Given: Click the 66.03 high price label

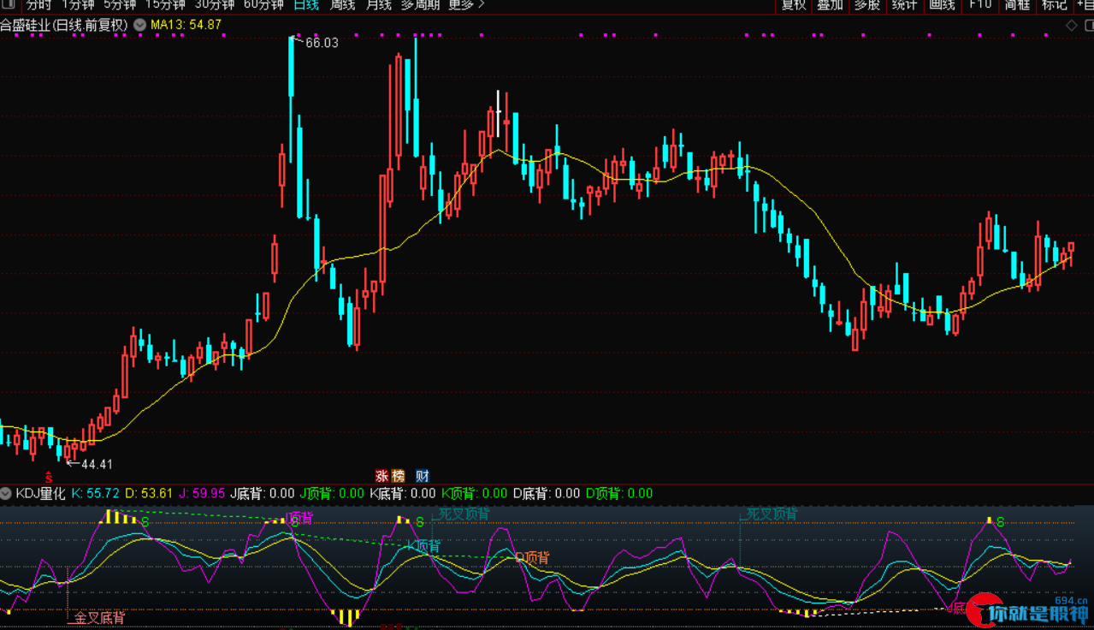Looking at the screenshot, I should tap(322, 42).
